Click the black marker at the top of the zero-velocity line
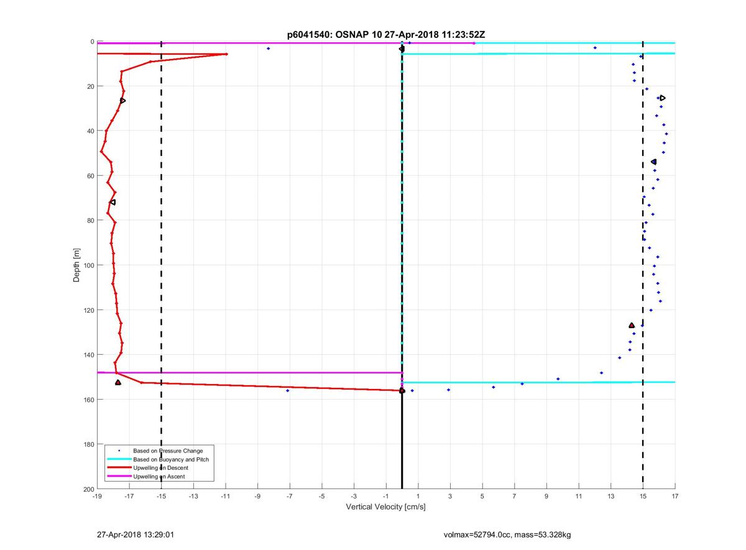The height and width of the screenshot is (550, 746). [x=402, y=48]
